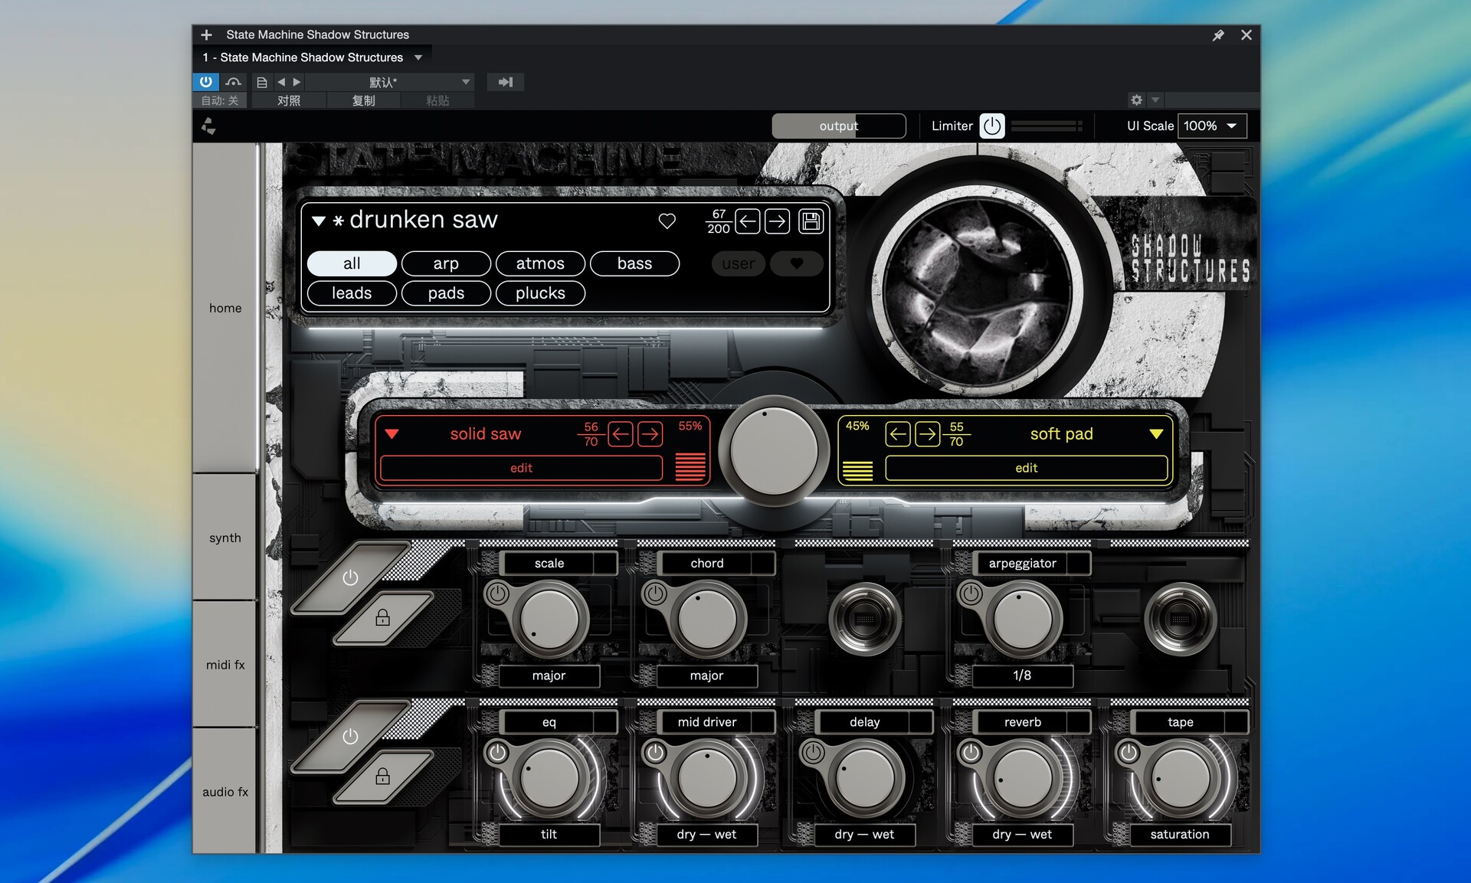This screenshot has height=883, width=1471.
Task: Select the leads preset category
Action: [352, 293]
